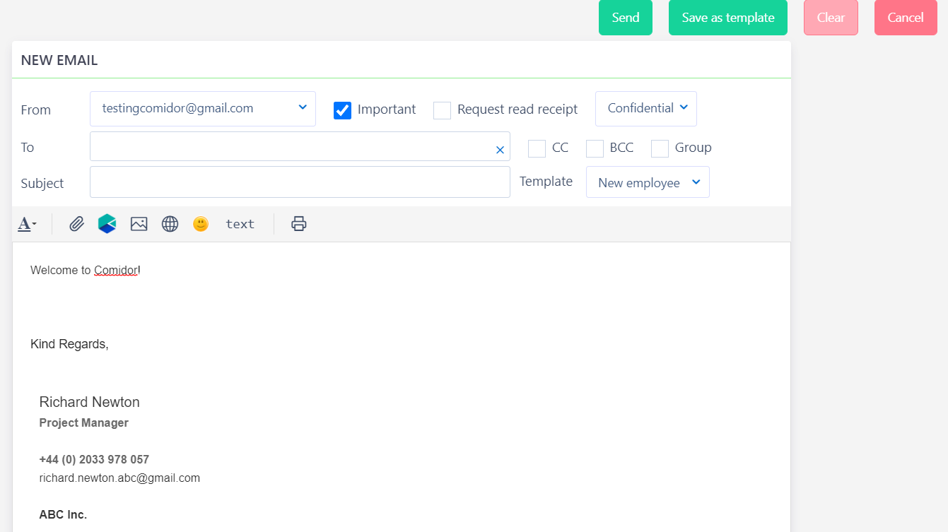This screenshot has width=948, height=532.
Task: Insert an image using picture icon
Action: click(139, 224)
